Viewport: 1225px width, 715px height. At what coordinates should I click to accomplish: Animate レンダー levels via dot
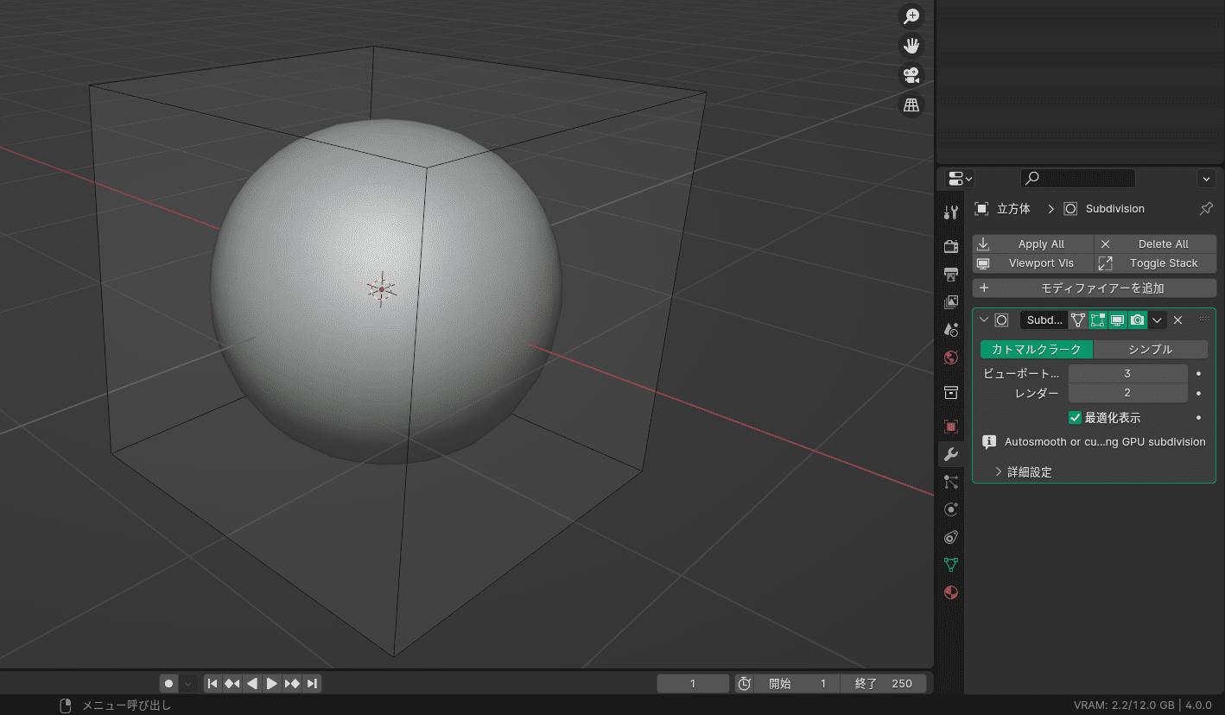(1198, 394)
